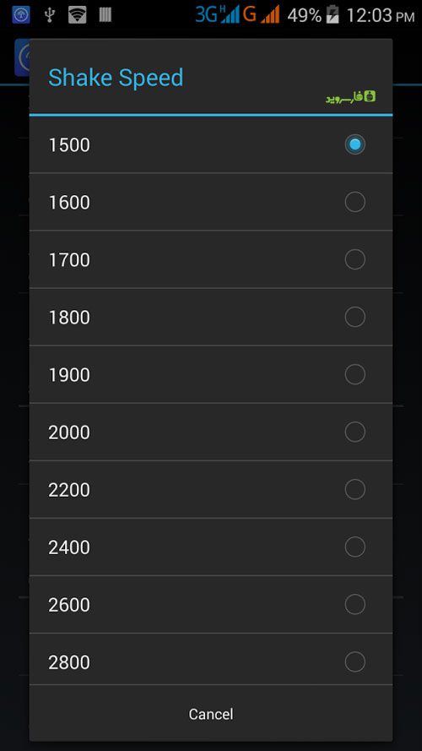Tap the app notification icon in status bar

pos(21,15)
